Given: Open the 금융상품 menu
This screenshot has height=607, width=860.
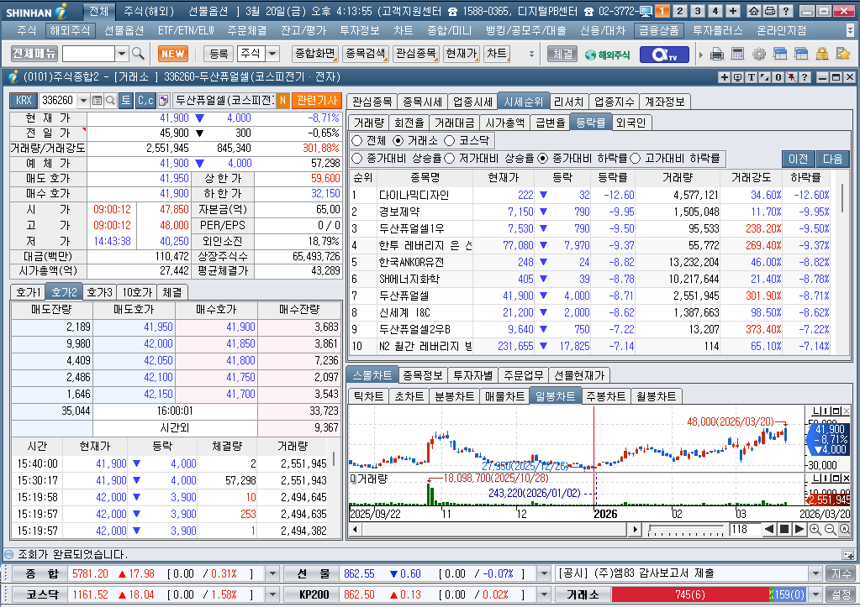Looking at the screenshot, I should coord(659,31).
